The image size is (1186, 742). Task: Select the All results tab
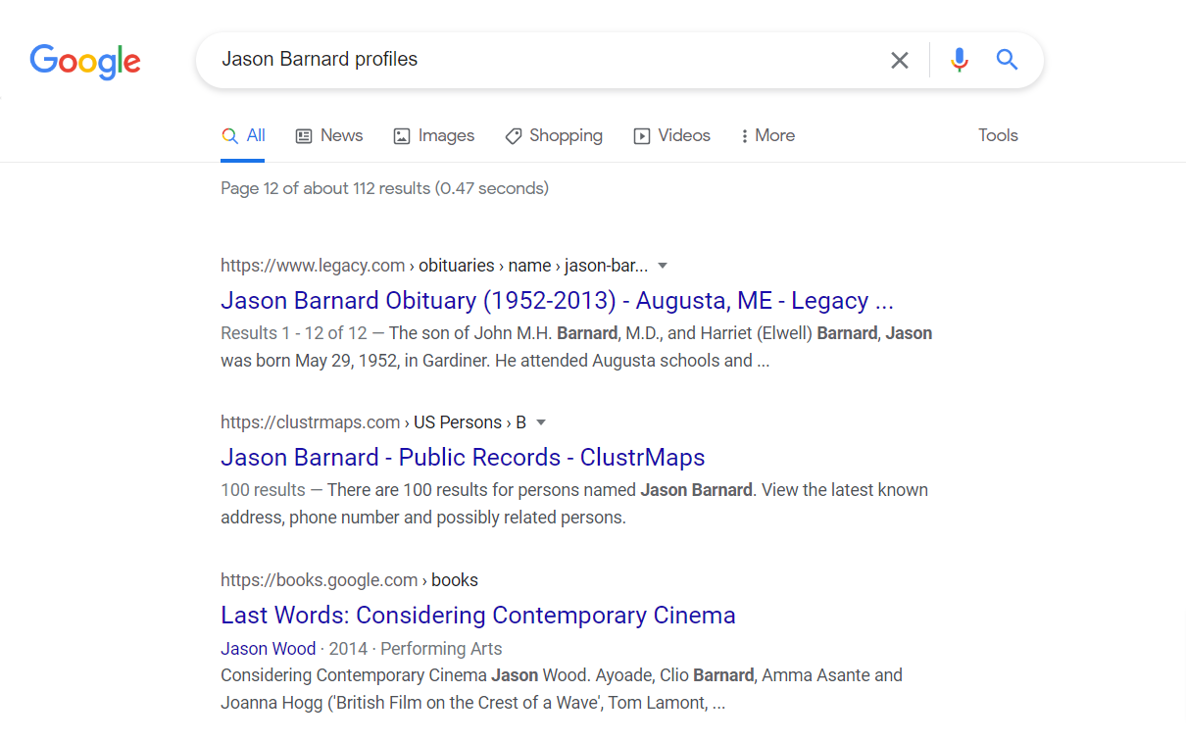tap(243, 136)
